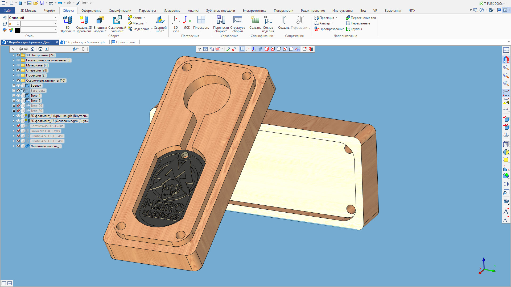Screen dimensions: 511x287
Task: Expand 3D фрагмент_1 (Крышка.grb) node
Action: [14, 116]
